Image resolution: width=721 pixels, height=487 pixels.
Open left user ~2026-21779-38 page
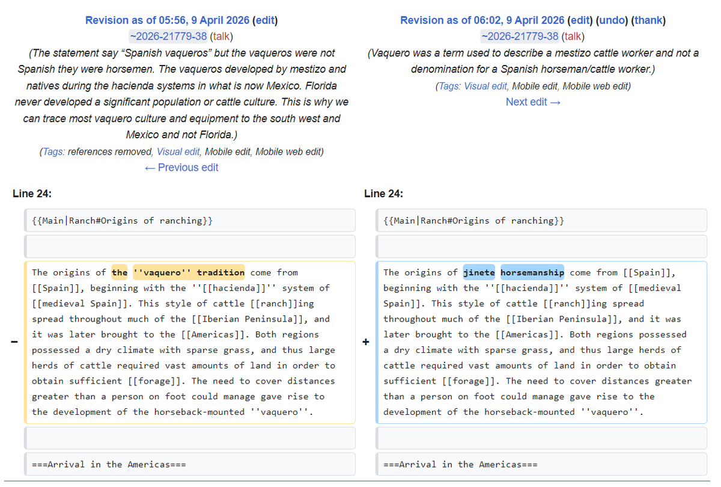pos(168,37)
